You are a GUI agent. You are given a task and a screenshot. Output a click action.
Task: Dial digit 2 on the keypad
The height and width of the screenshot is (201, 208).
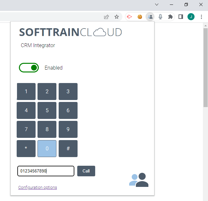click(x=47, y=92)
